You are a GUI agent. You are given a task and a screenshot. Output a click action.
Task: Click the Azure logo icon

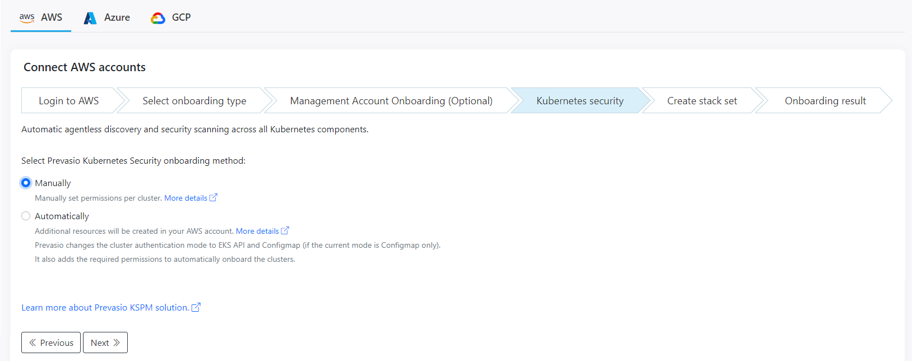[90, 18]
